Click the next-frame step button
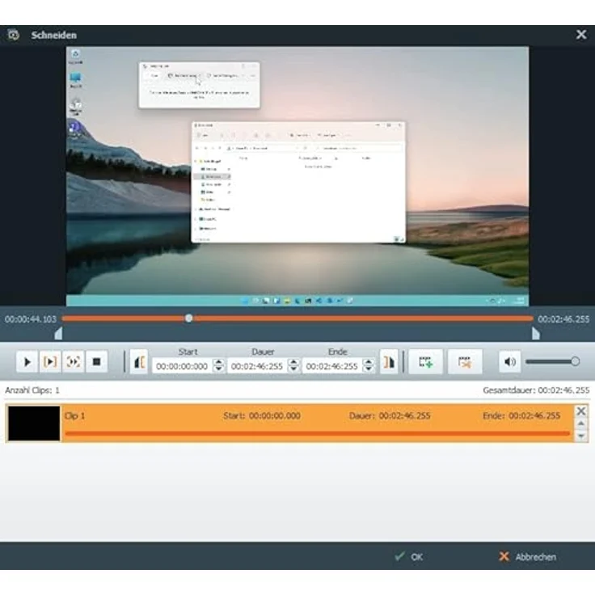 (x=74, y=361)
